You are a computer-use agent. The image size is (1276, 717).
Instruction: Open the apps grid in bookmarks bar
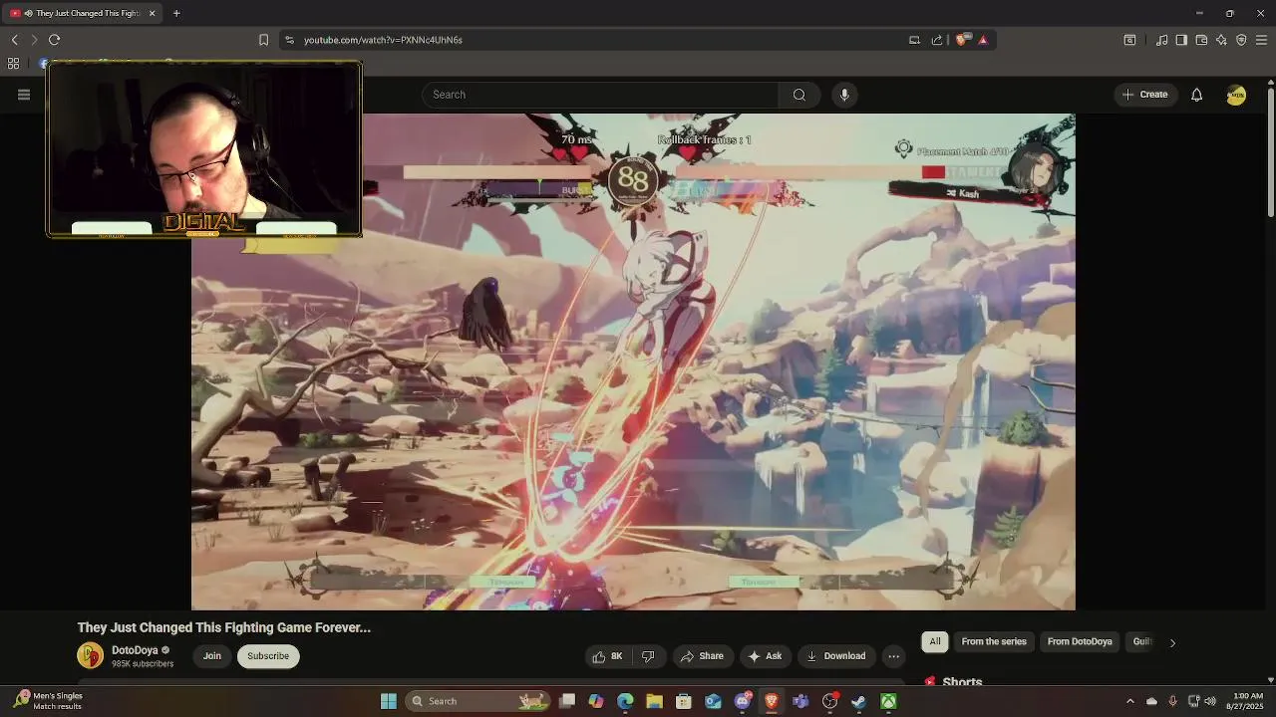click(x=13, y=63)
